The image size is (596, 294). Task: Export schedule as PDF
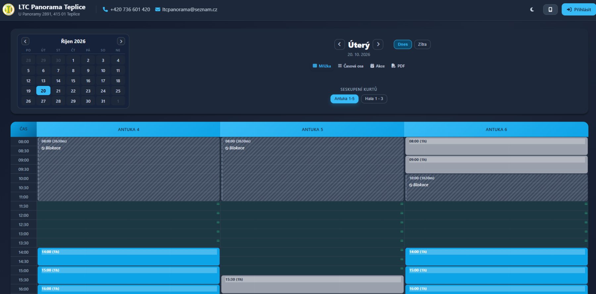(x=398, y=66)
